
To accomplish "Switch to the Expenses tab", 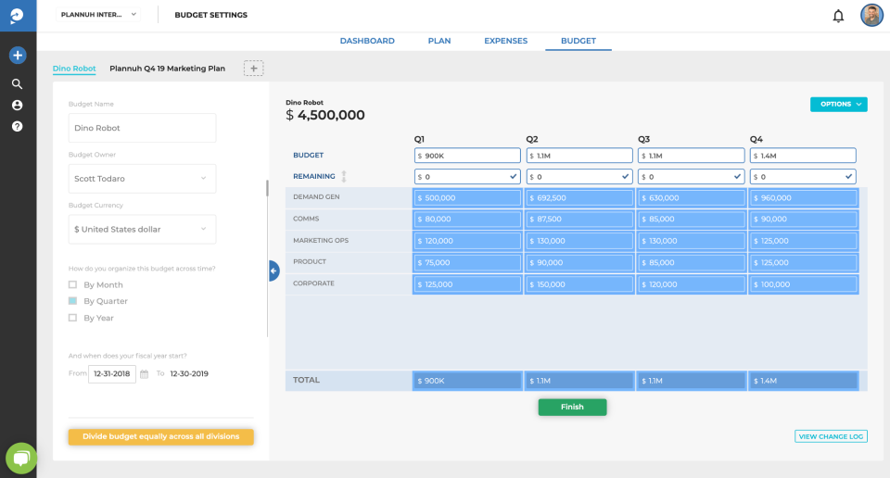I will (x=506, y=41).
